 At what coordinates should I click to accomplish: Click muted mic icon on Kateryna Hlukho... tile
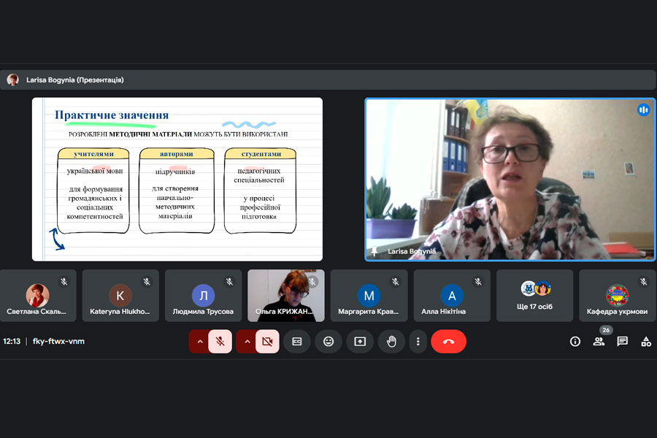[x=147, y=282]
